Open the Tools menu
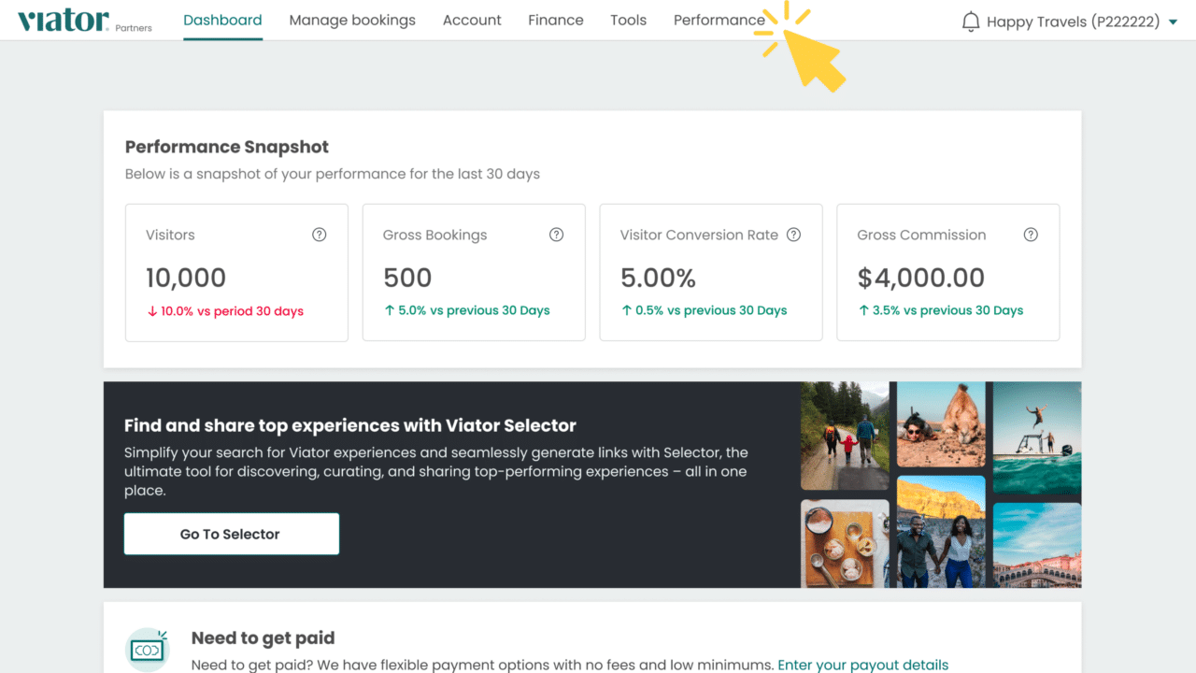 [x=628, y=20]
